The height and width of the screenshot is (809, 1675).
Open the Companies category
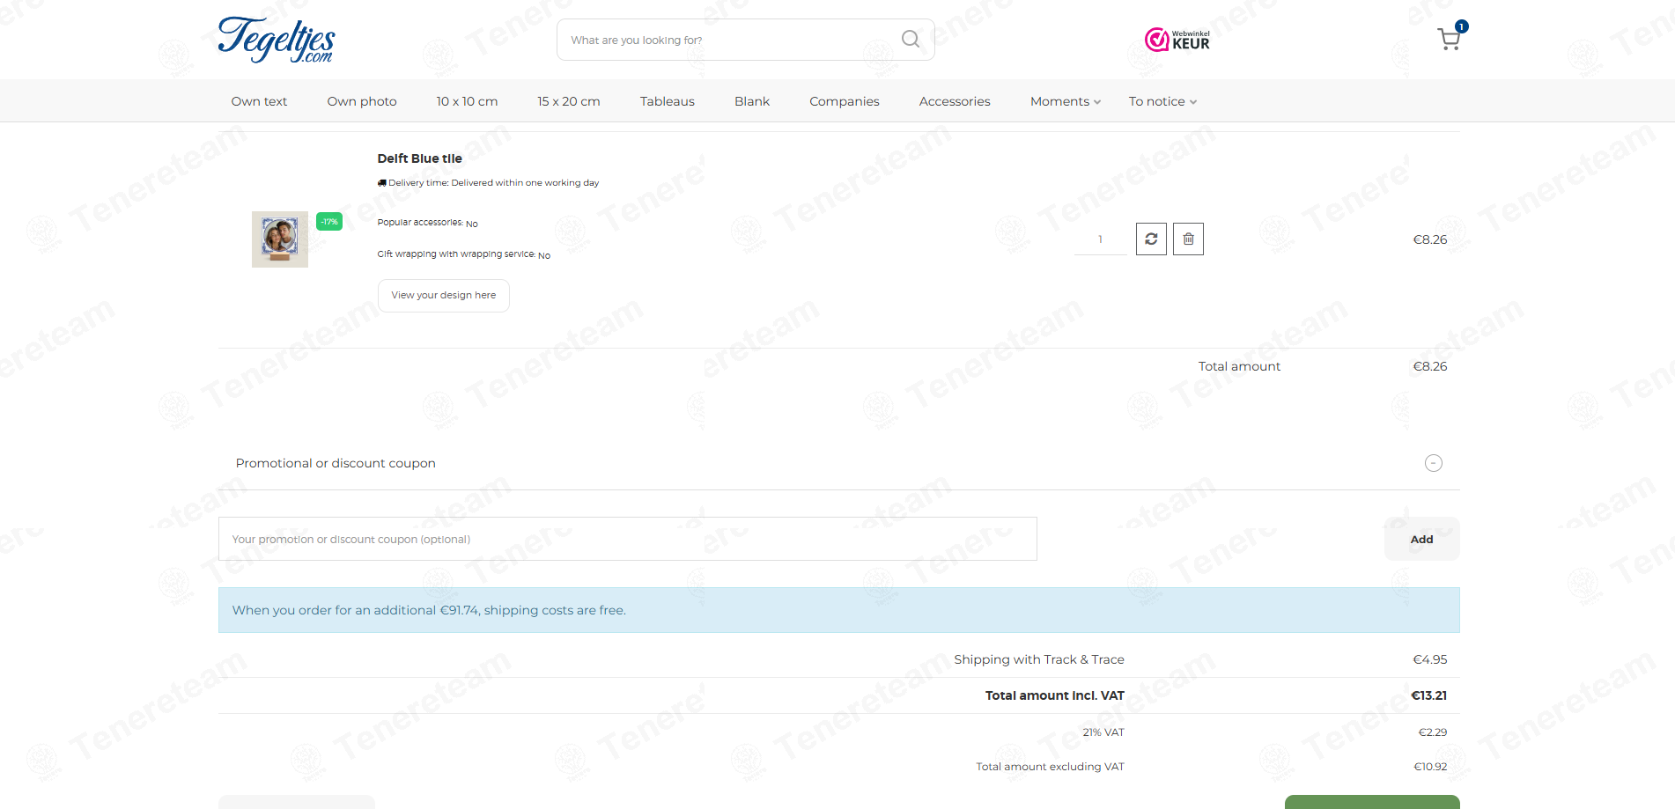click(845, 101)
